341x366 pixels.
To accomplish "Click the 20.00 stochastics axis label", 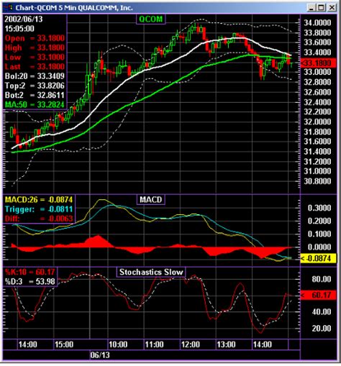I will click(322, 328).
